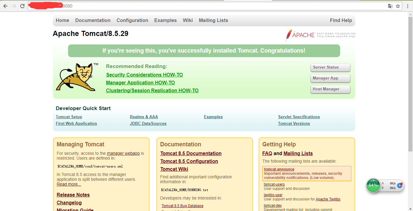Screen dimensions: 413x211
Task: Go back with browser back arrow
Action: coord(5,6)
